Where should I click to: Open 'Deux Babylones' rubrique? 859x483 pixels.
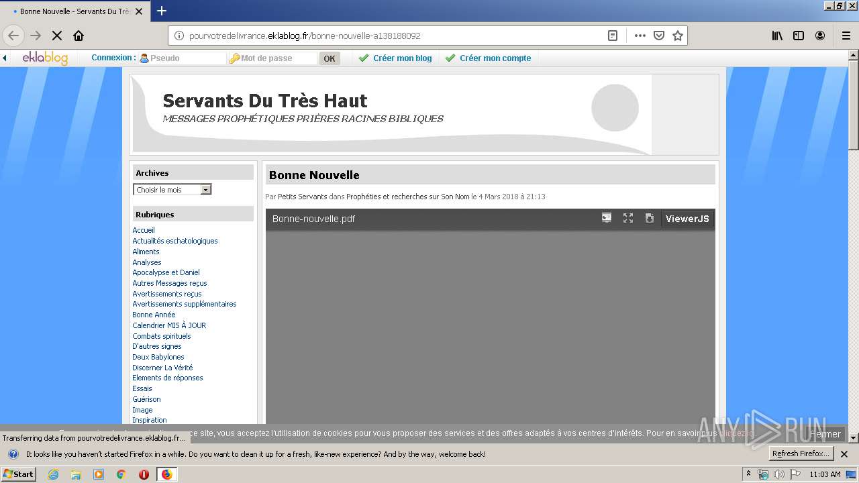[x=158, y=357]
